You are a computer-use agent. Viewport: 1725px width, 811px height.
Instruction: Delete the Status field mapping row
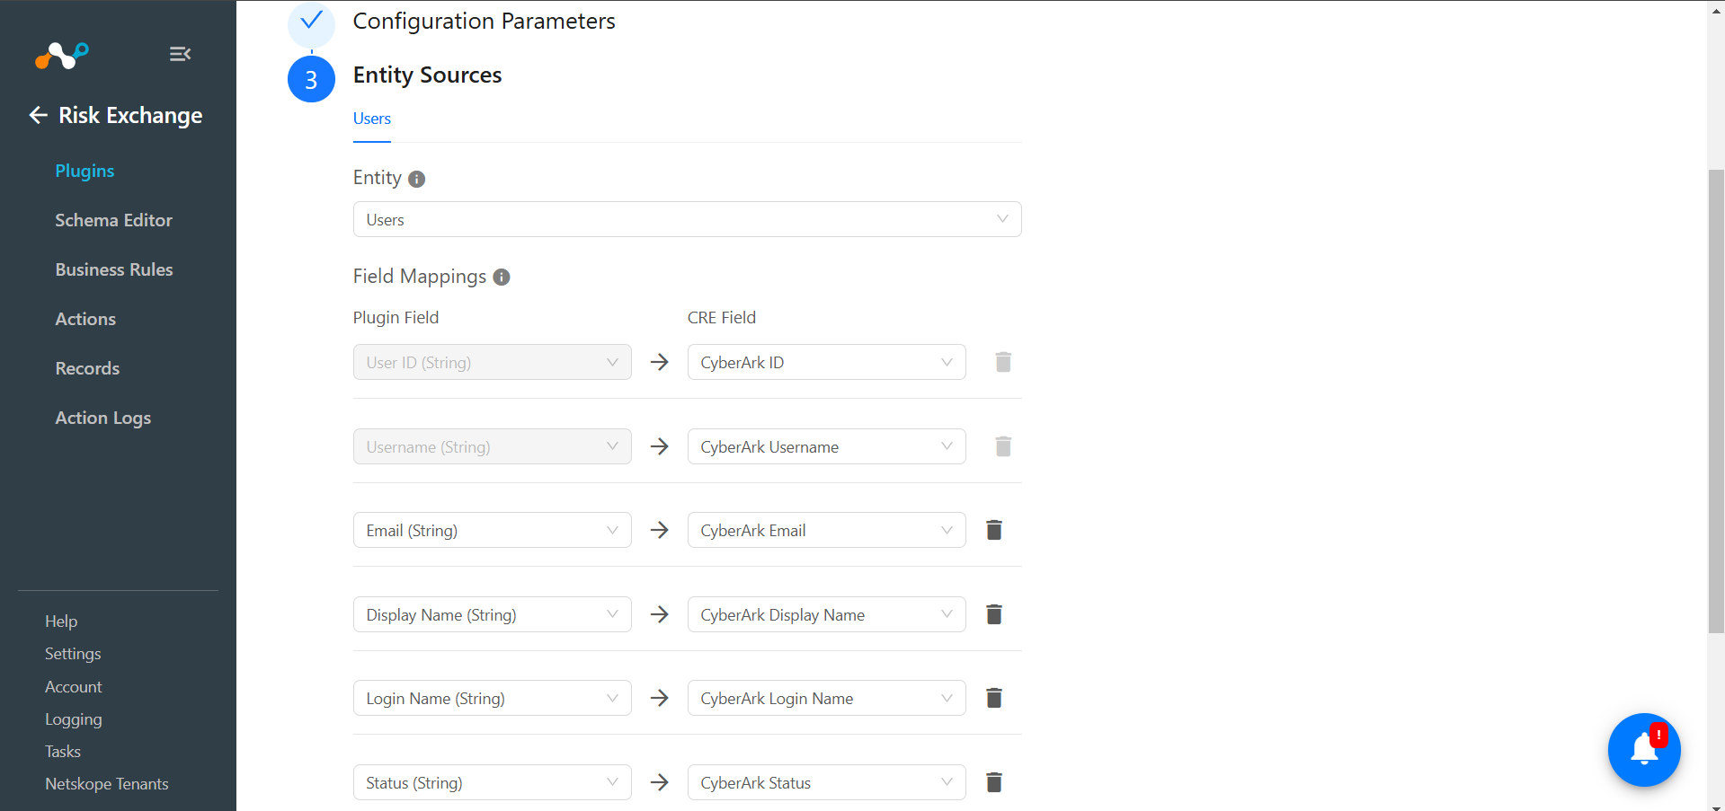994,782
